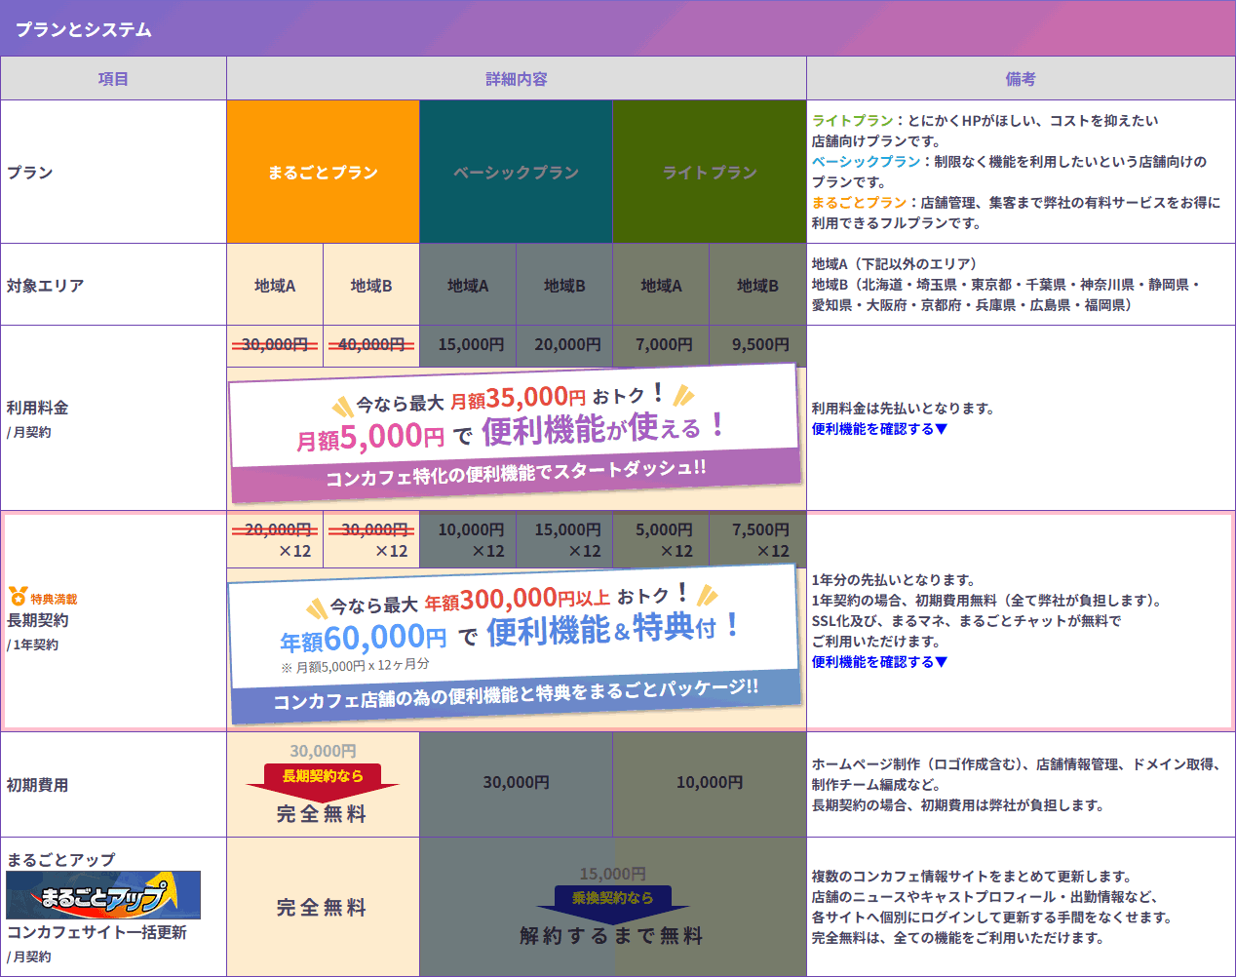This screenshot has width=1236, height=977.
Task: Click 地域A under ライトプラン
Action: (x=661, y=286)
